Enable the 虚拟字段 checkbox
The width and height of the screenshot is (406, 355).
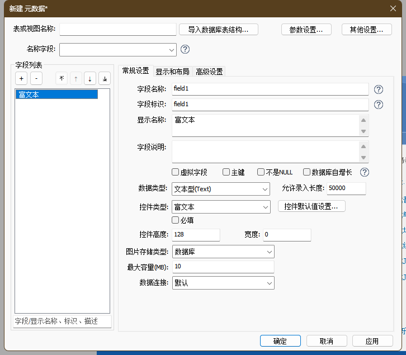[x=176, y=172]
